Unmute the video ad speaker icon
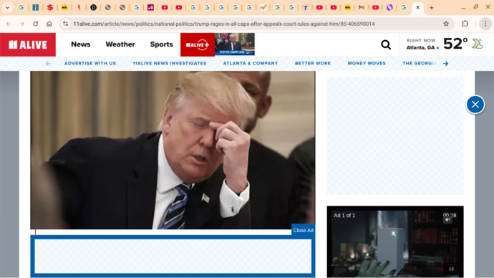 447,220
